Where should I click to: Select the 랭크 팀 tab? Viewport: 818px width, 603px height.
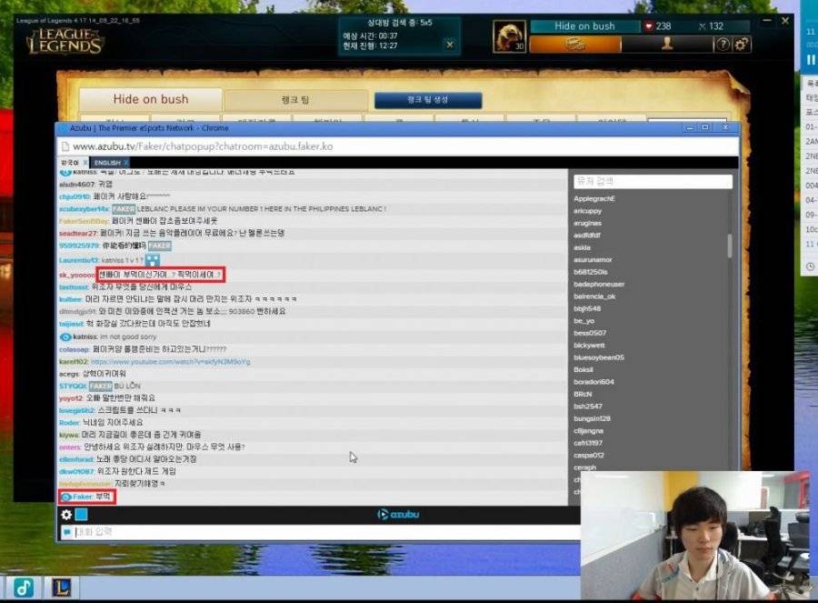click(x=296, y=100)
